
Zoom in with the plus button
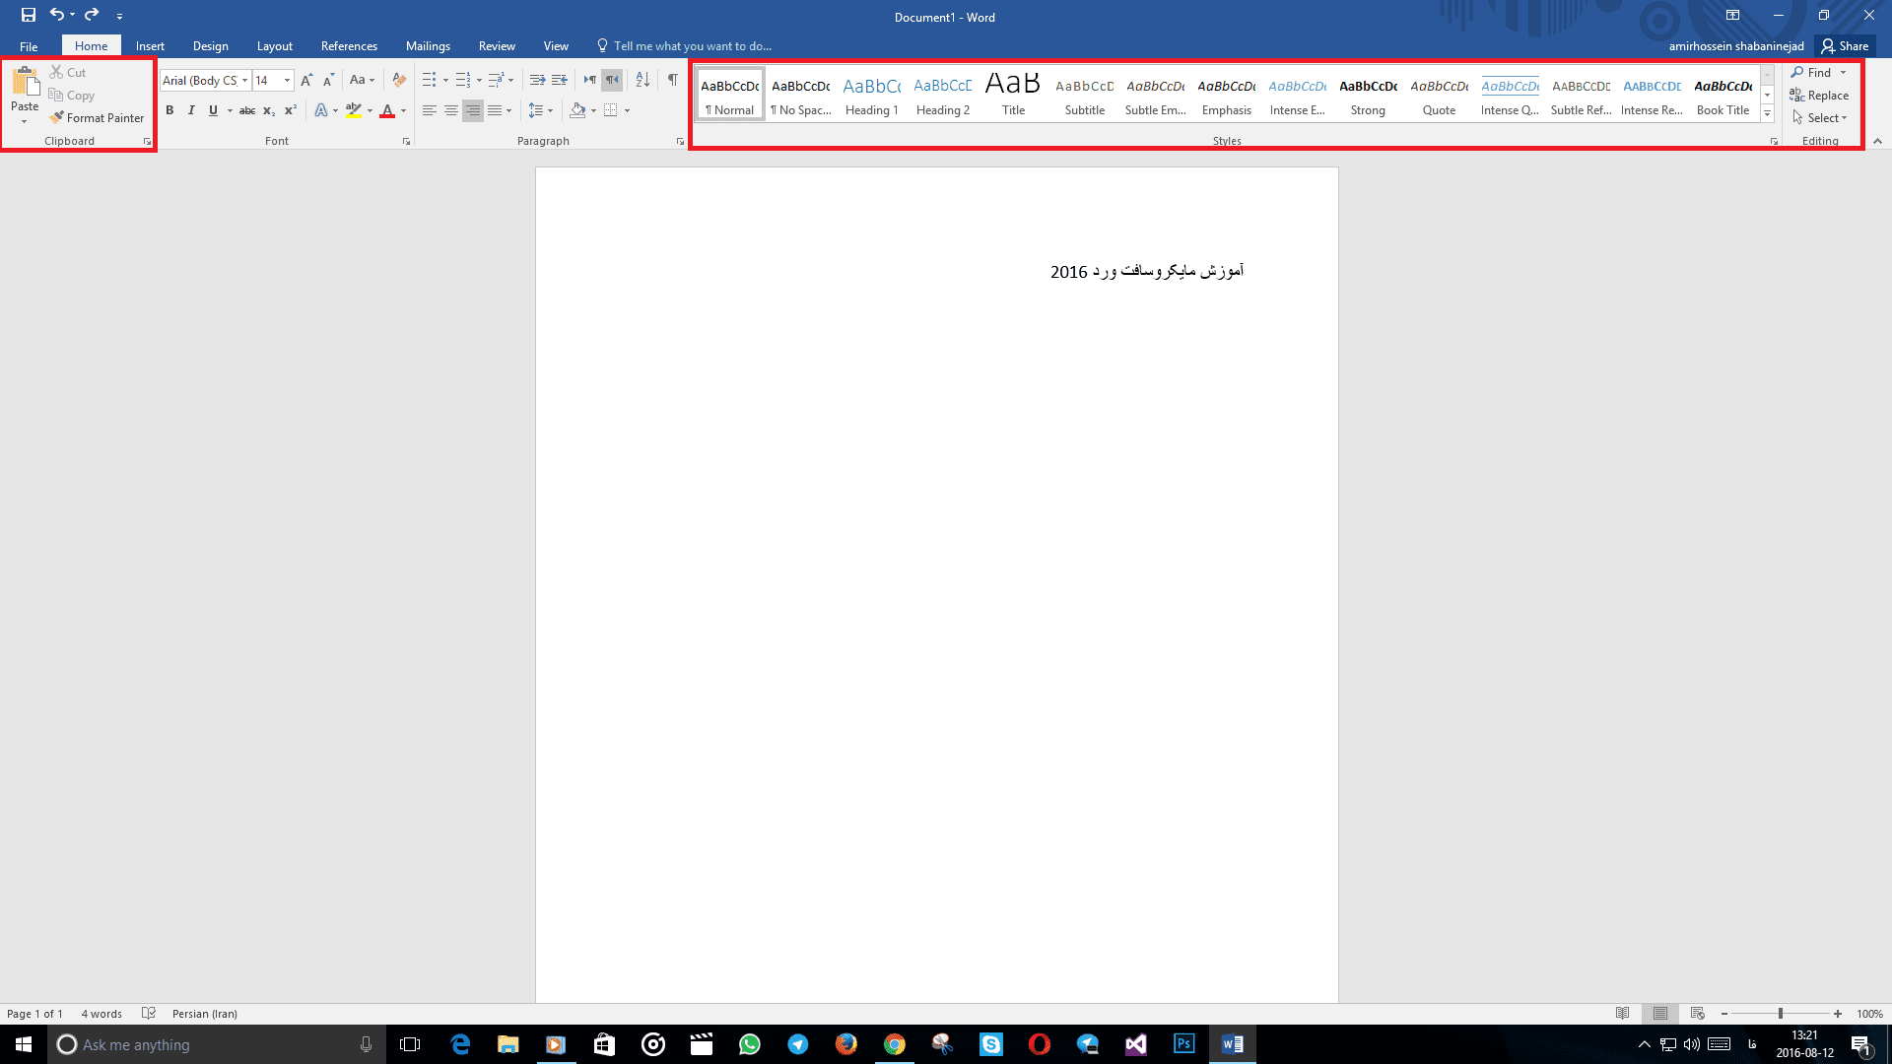tap(1838, 1014)
